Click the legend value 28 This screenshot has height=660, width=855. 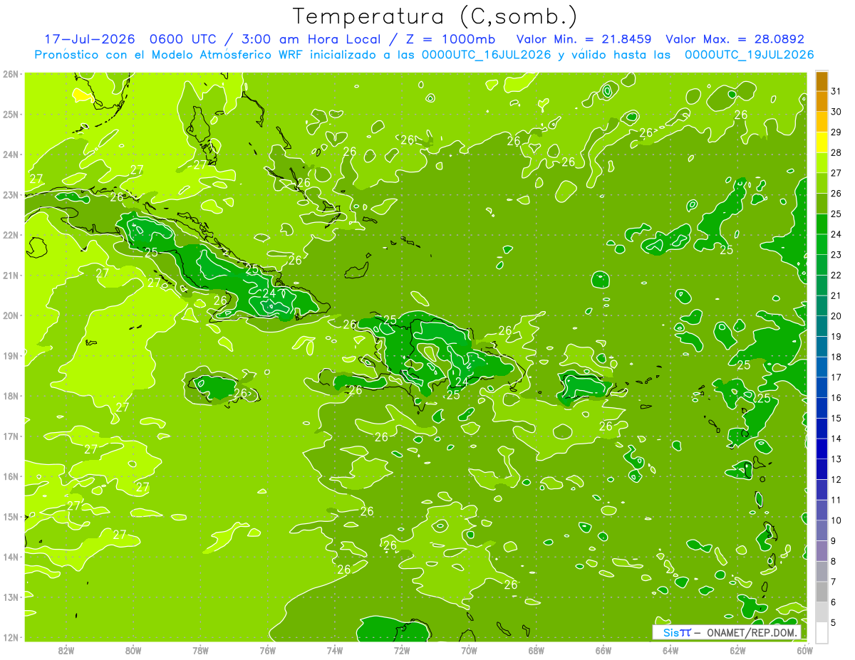[x=836, y=152]
